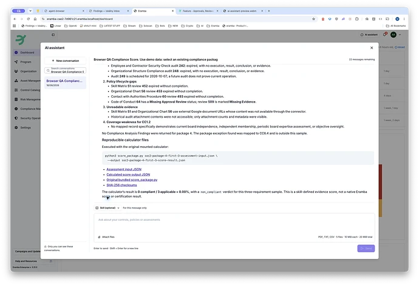The width and height of the screenshot is (419, 285).
Task: Close the Eramba browser tab
Action: pyautogui.click(x=172, y=11)
